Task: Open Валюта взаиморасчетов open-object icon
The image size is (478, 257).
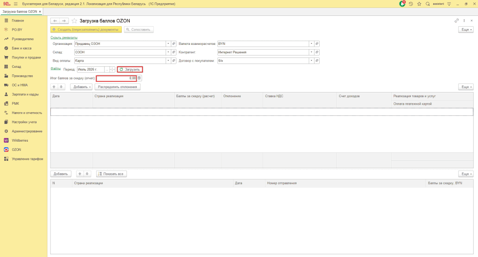Action: click(317, 43)
